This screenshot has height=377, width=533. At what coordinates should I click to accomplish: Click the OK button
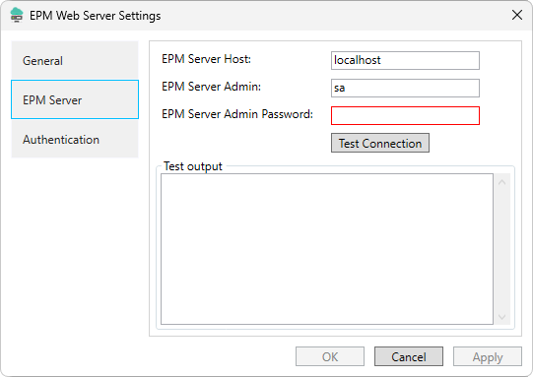pos(330,356)
